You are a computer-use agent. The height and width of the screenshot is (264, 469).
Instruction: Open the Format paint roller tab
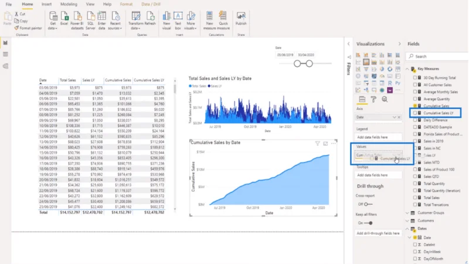[373, 99]
